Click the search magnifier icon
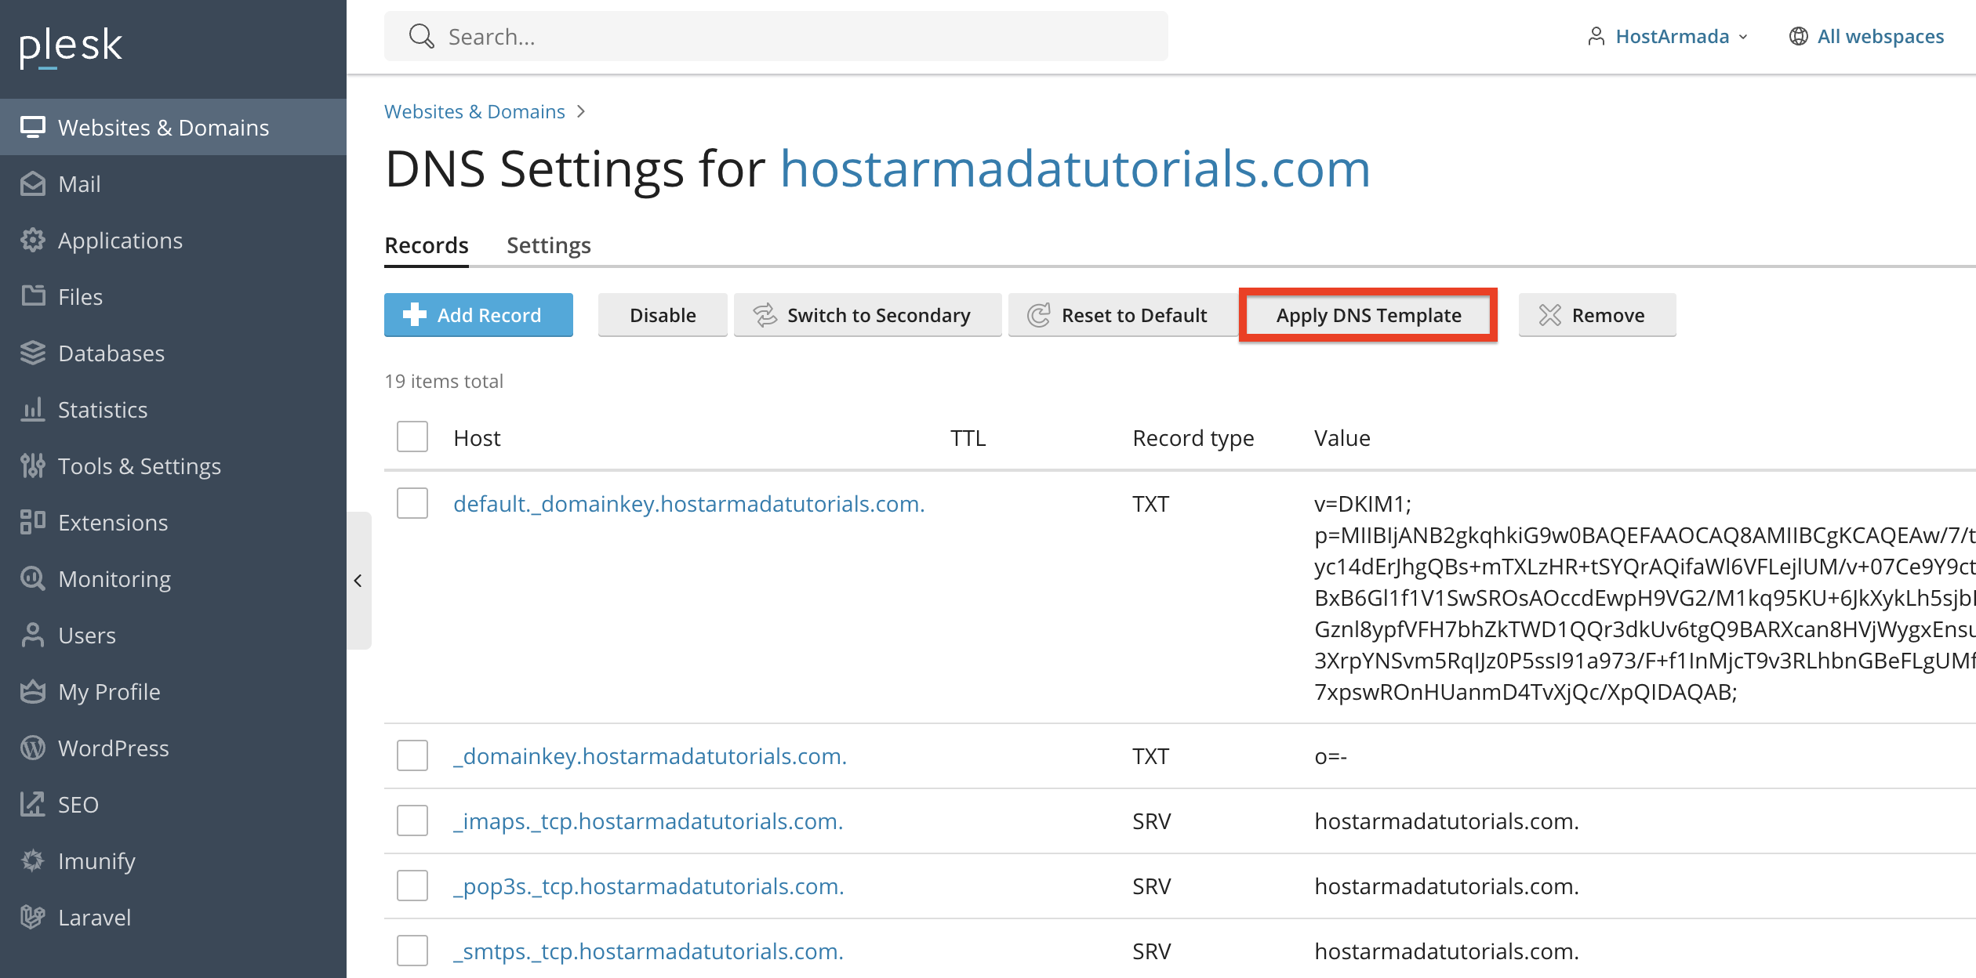 pos(421,36)
